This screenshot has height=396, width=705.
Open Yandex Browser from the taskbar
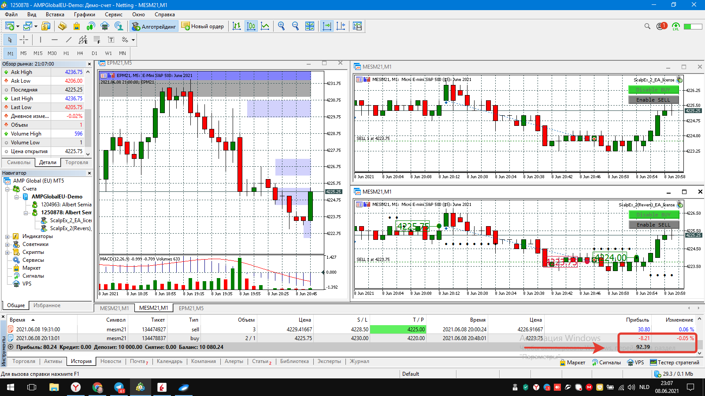click(x=76, y=387)
